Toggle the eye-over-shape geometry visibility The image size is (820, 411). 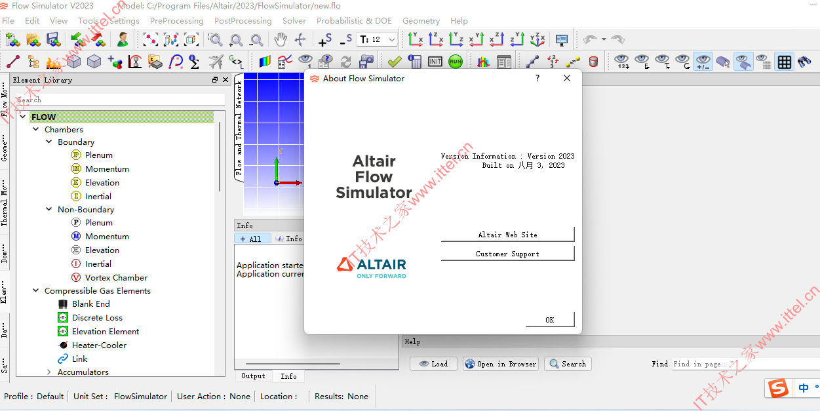pos(743,62)
